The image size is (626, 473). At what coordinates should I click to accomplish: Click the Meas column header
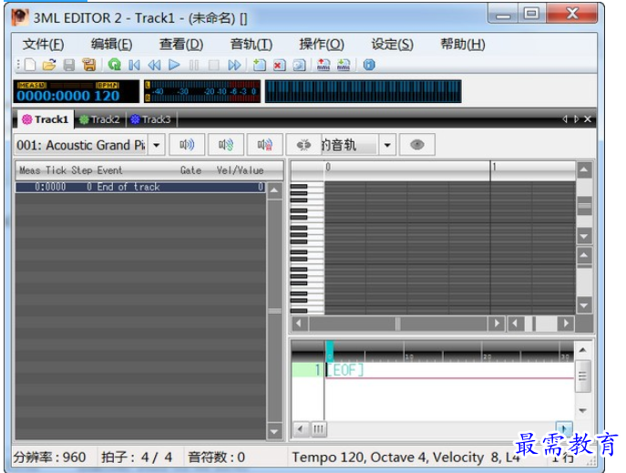pyautogui.click(x=30, y=170)
